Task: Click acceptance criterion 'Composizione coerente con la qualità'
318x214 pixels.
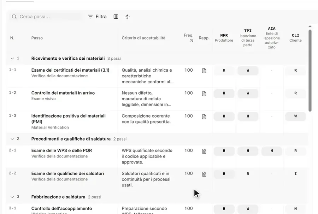Action: [x=146, y=119]
